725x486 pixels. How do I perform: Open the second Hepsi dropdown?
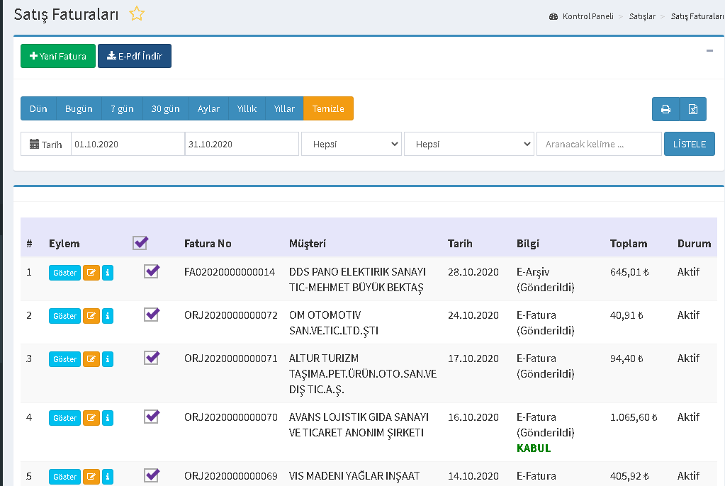pyautogui.click(x=468, y=144)
